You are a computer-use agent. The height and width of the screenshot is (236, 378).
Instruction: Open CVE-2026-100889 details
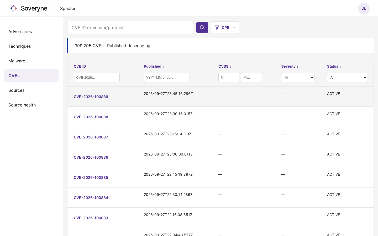coord(91,97)
